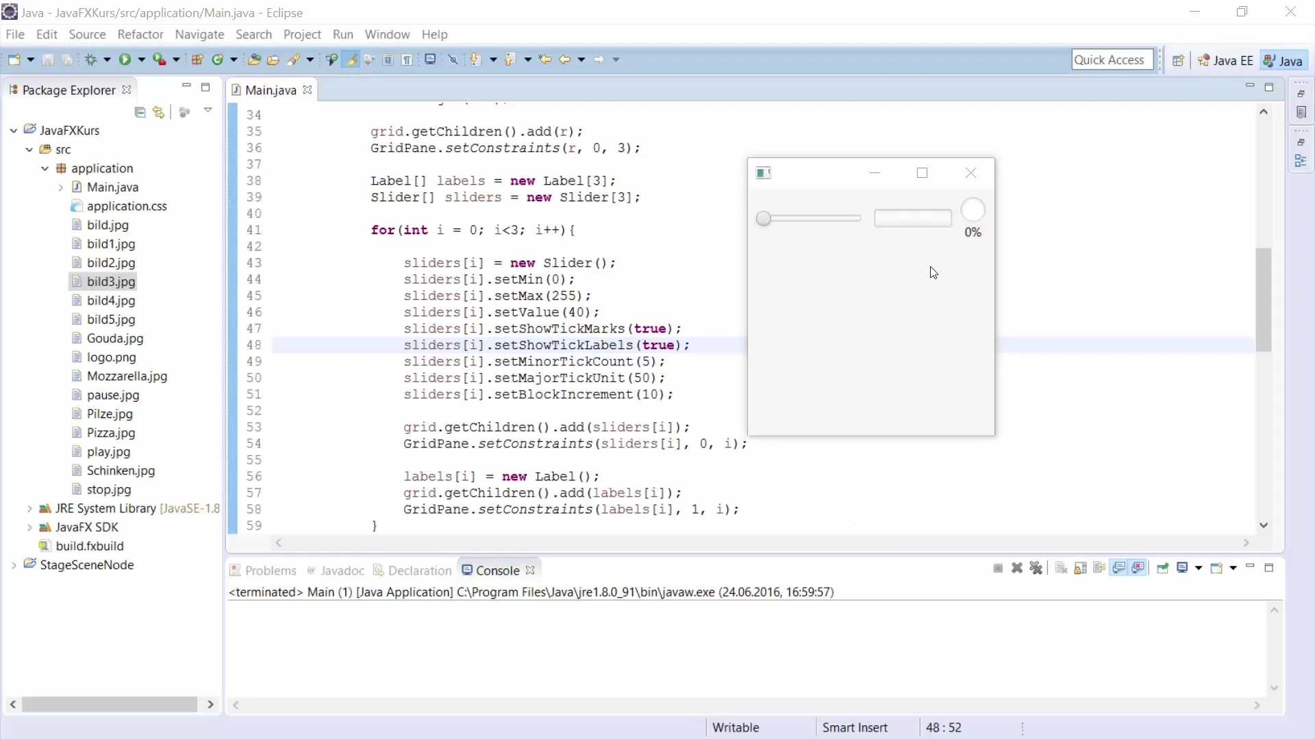This screenshot has height=739, width=1315.
Task: Switch to the Problems tab
Action: (263, 570)
